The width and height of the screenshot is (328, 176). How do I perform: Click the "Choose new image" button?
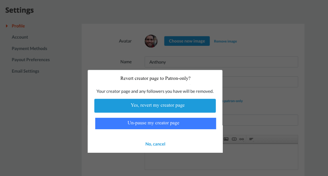click(187, 41)
